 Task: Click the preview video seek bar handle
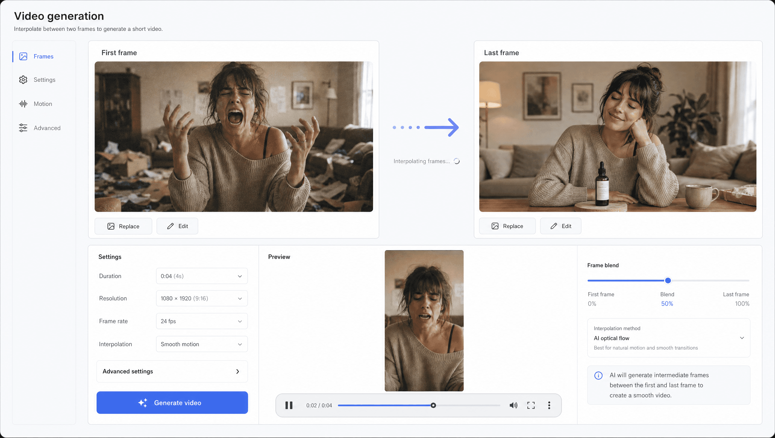coord(433,405)
